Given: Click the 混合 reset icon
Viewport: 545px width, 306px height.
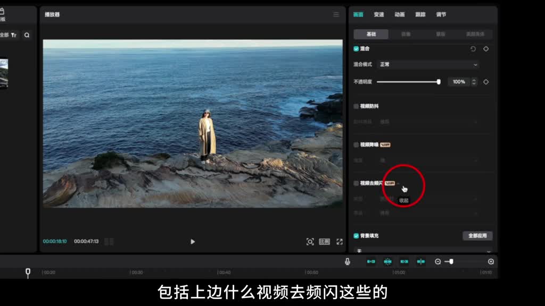Looking at the screenshot, I should [x=473, y=49].
